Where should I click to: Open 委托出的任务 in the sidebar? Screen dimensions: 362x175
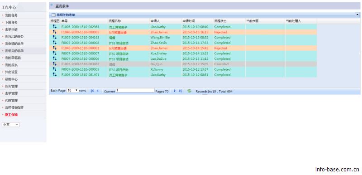click(14, 37)
